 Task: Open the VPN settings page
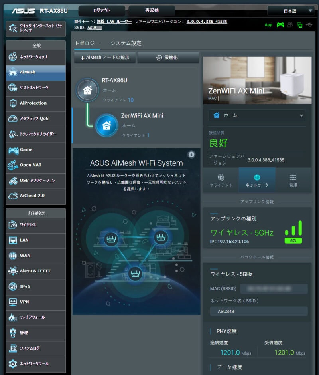(x=36, y=302)
